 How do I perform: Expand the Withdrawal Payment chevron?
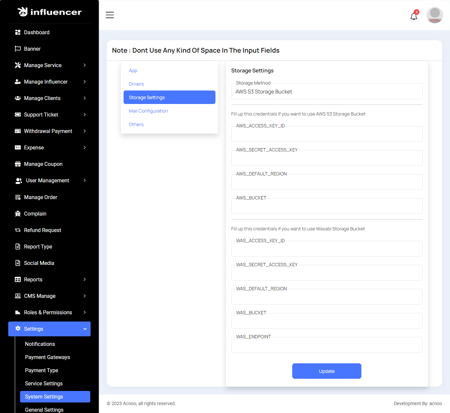[x=85, y=131]
